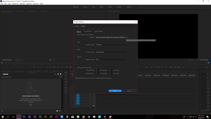Enable display project item name checkbox

pyautogui.click(x=77, y=78)
